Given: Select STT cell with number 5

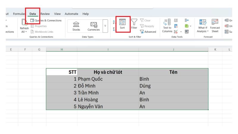Looking at the screenshot, I should pos(62,106).
